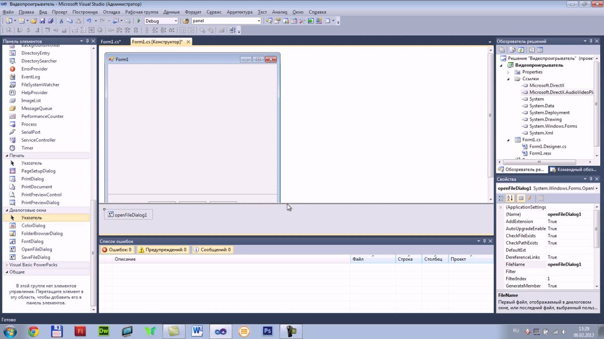Collapse the Печать toolbox group
The width and height of the screenshot is (604, 339).
coord(7,155)
